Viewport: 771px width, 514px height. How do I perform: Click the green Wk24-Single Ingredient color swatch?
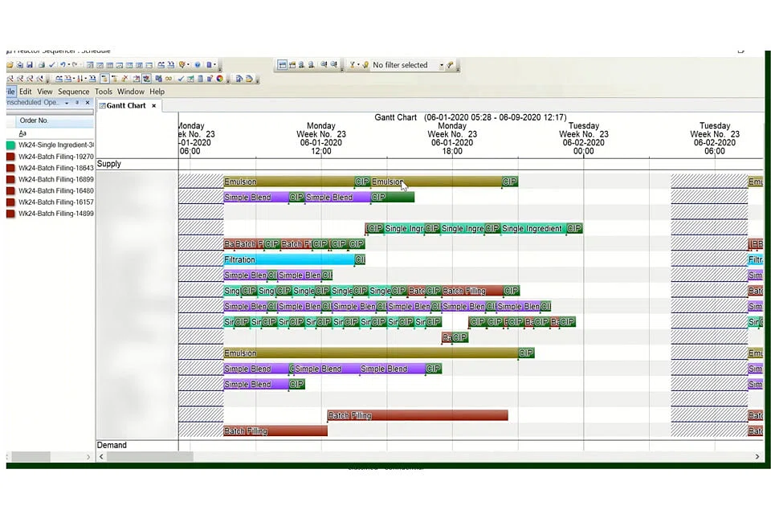click(10, 145)
